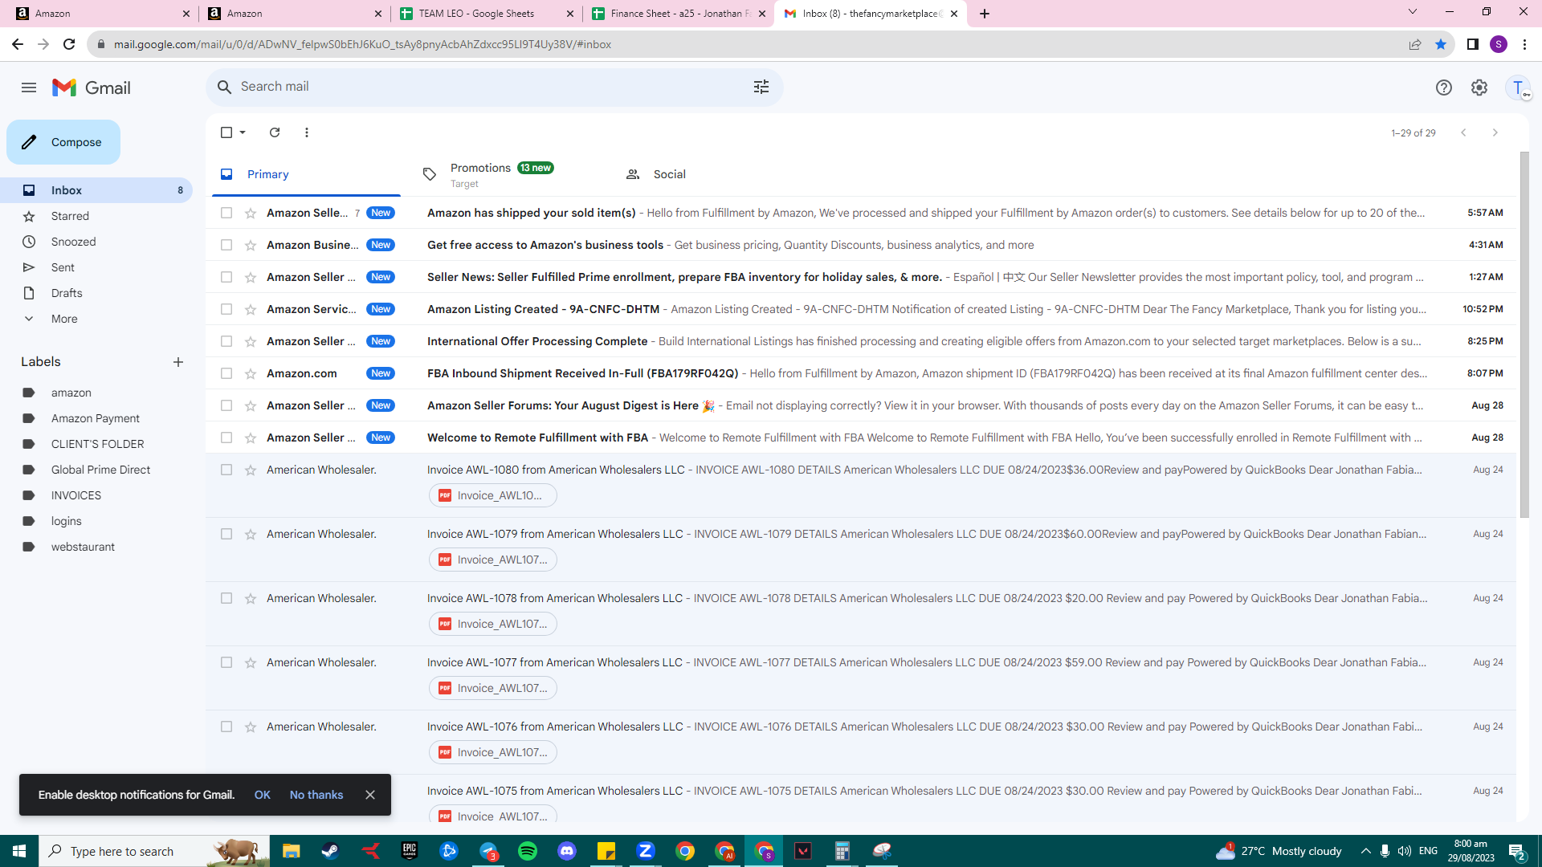Viewport: 1542px width, 867px height.
Task: Open the Drafts folder
Action: tap(96, 293)
